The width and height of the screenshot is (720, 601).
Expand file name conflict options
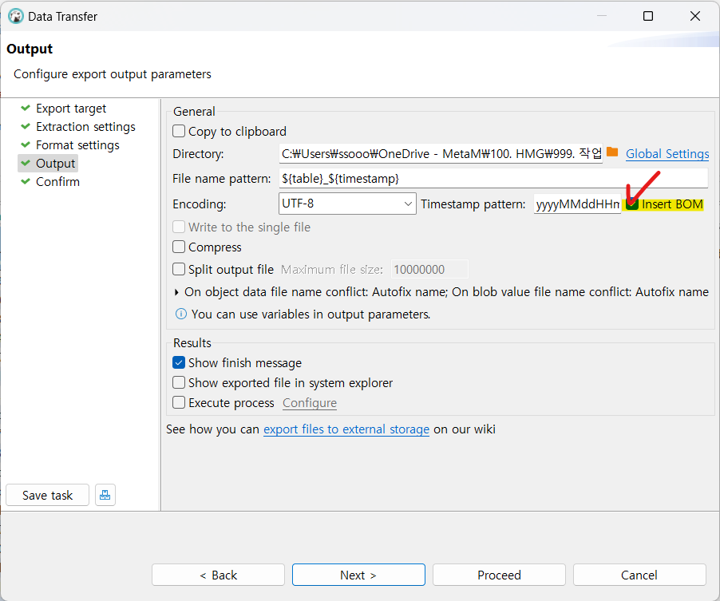point(176,292)
